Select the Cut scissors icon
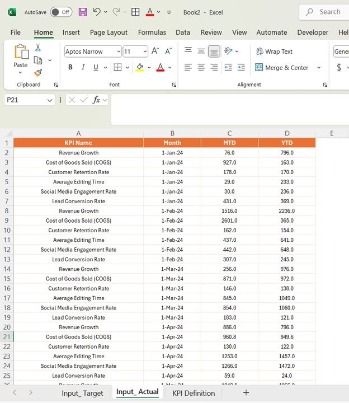Viewport: 349px width, 403px height. [38, 48]
